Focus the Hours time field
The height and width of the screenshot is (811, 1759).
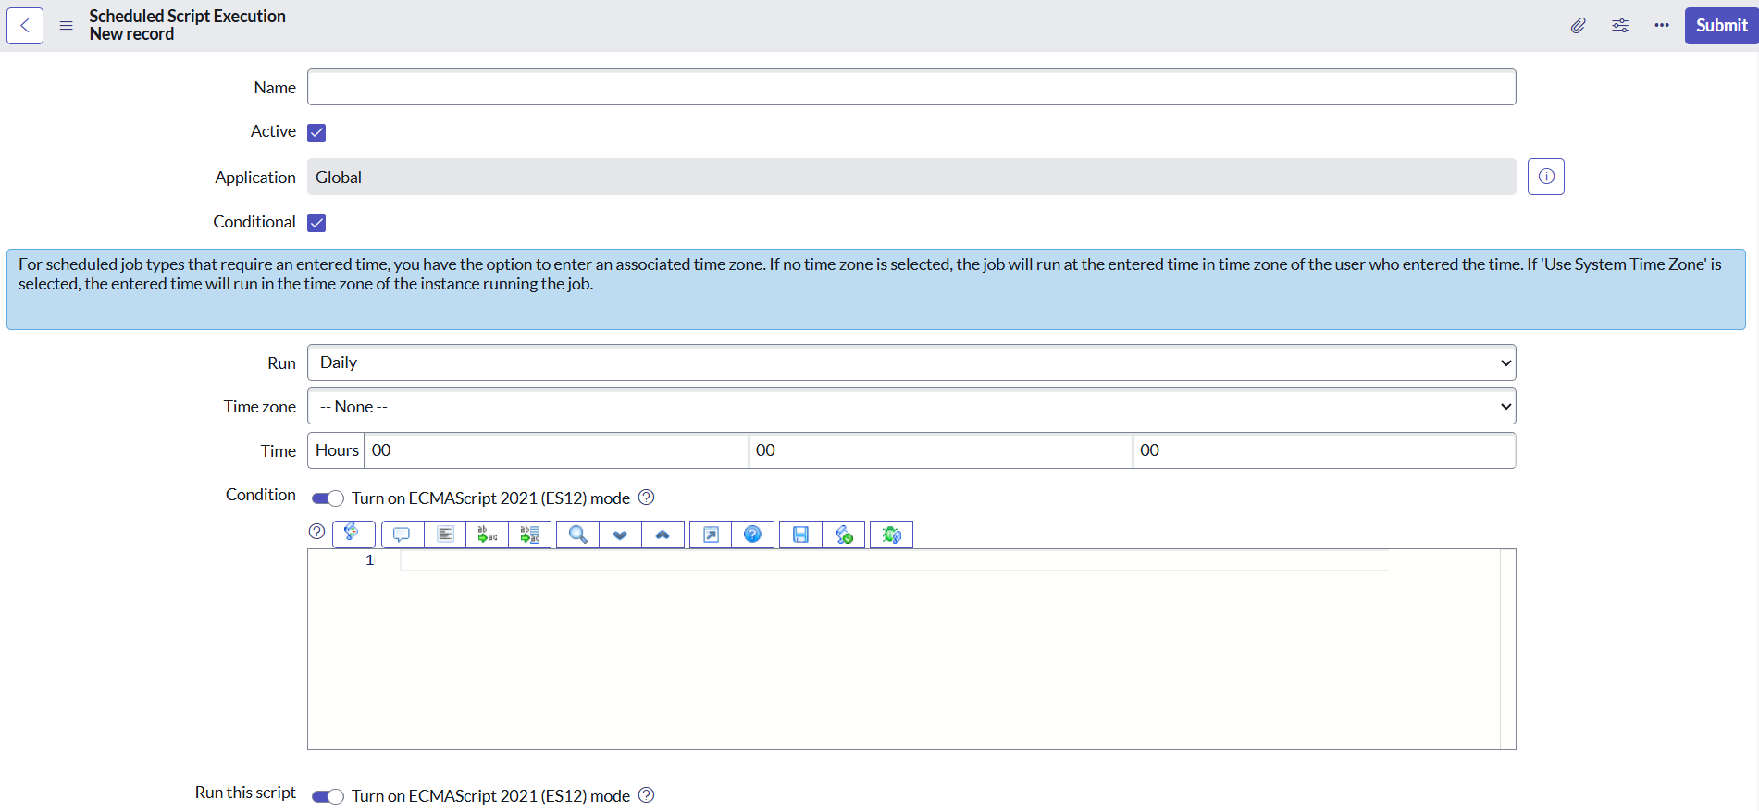point(556,450)
